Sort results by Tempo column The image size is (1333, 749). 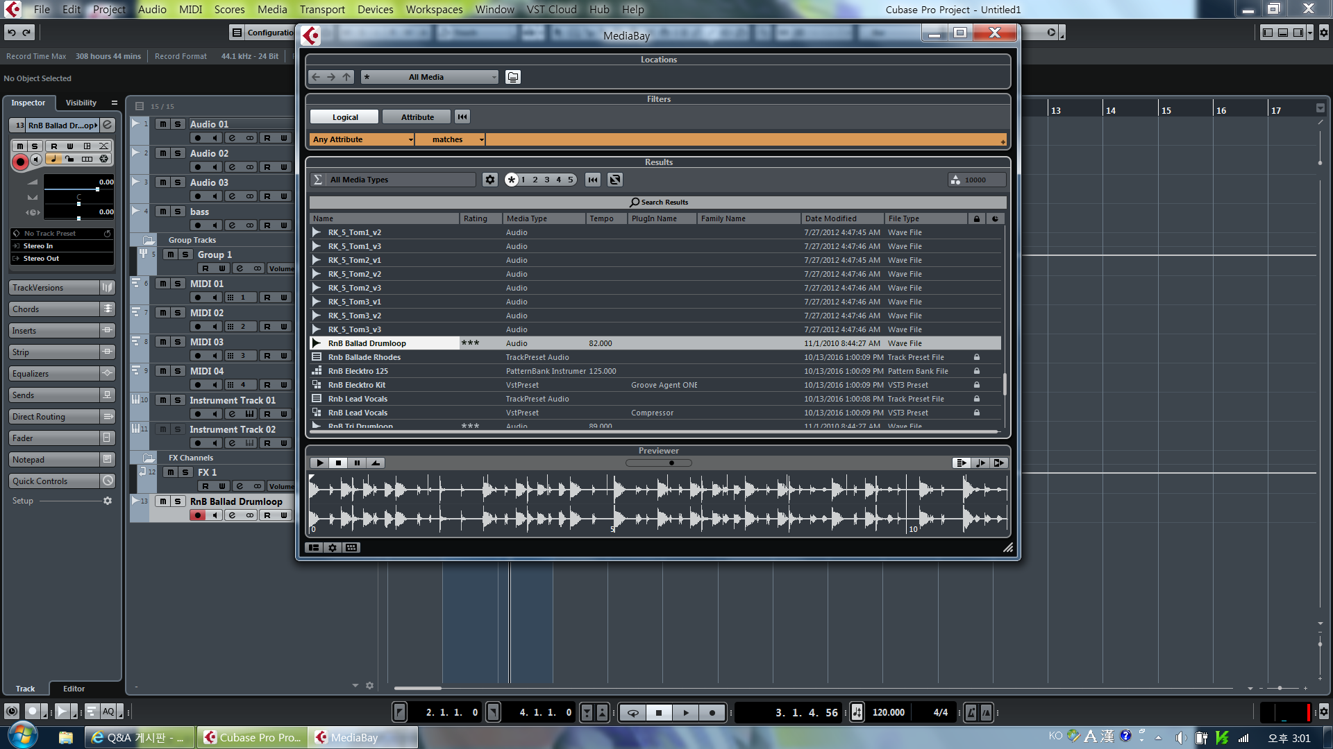tap(606, 218)
